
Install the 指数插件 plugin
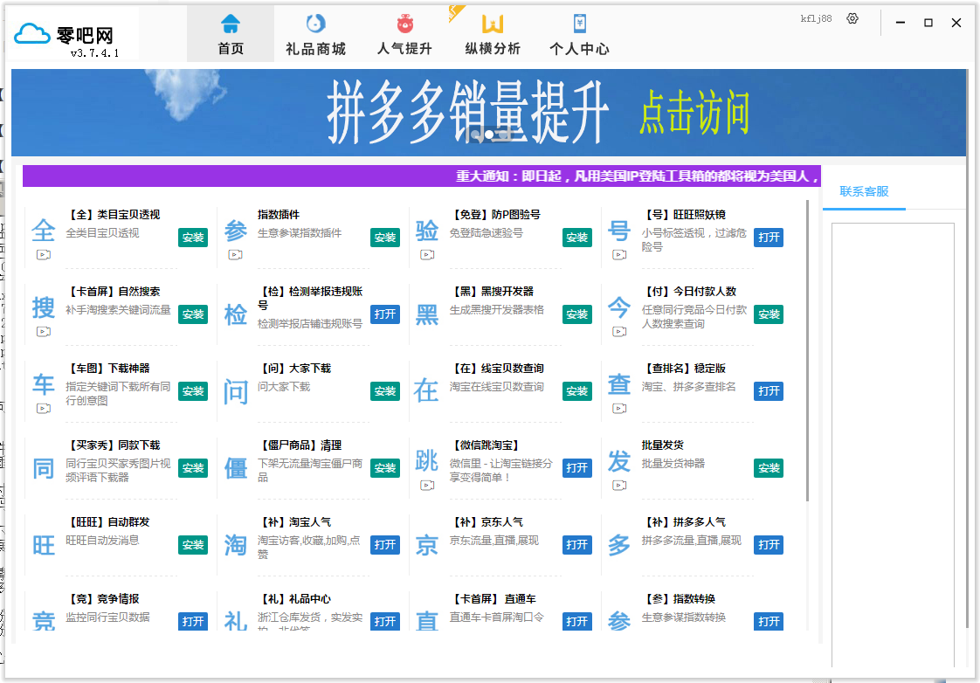385,238
